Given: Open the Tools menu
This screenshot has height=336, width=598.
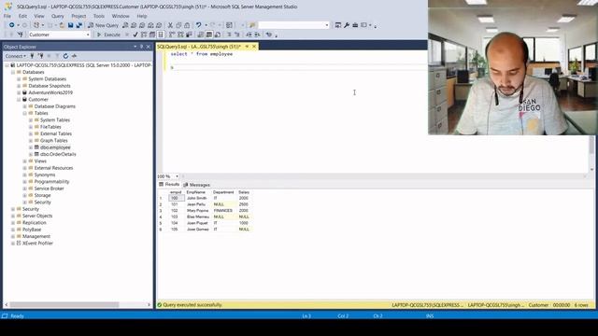Looking at the screenshot, I should pyautogui.click(x=99, y=16).
